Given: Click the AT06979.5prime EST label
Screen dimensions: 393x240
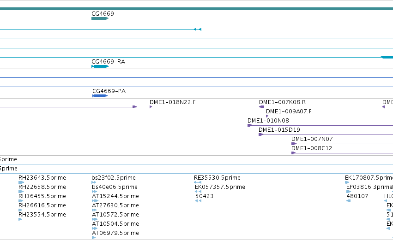Looking at the screenshot, I should (x=115, y=233).
